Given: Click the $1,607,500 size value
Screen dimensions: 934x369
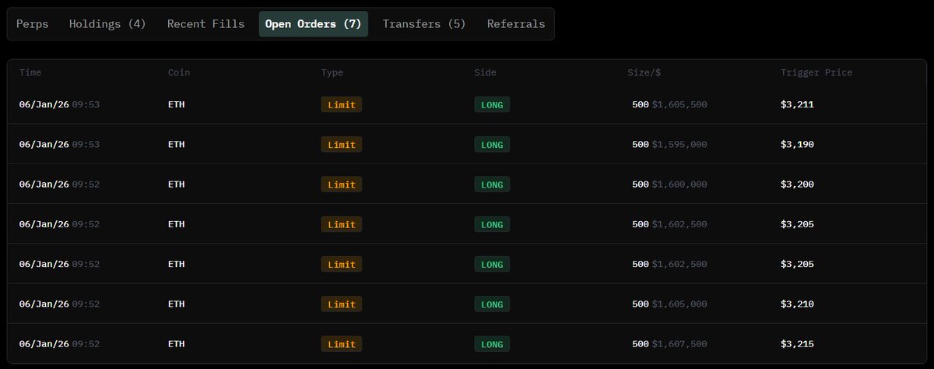Looking at the screenshot, I should pos(679,344).
